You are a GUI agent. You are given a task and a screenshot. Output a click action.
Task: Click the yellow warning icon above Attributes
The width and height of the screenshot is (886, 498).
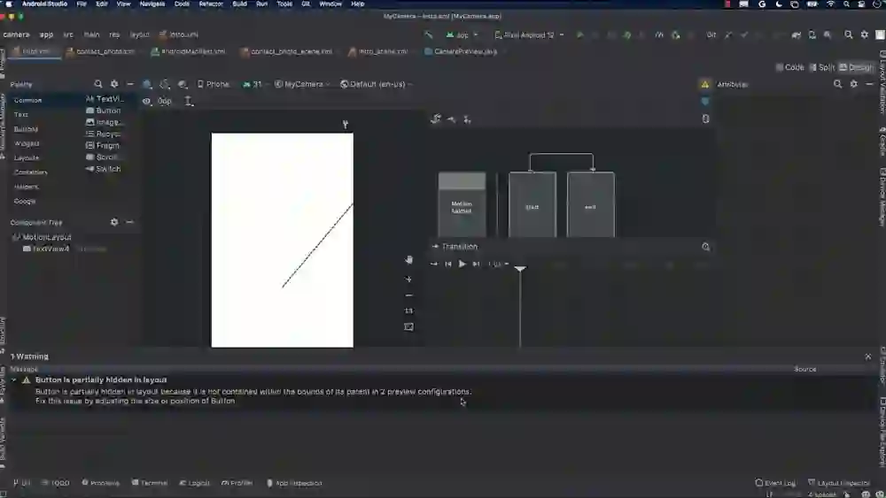coord(705,85)
